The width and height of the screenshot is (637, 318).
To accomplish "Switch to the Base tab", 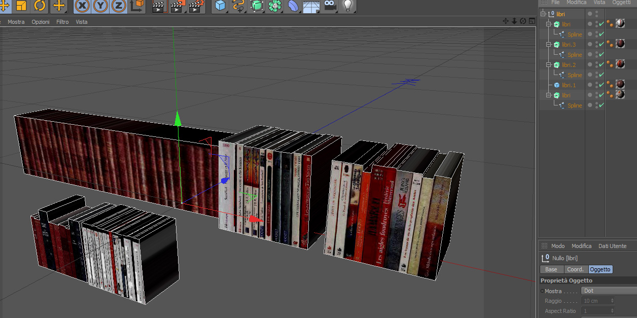I will 551,269.
